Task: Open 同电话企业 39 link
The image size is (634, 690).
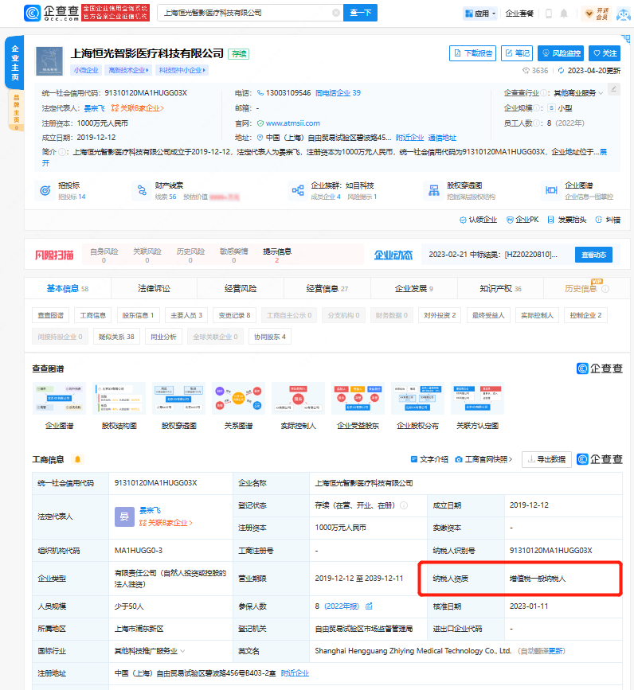Action: click(338, 93)
